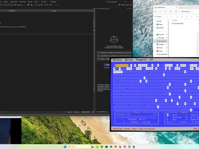
Task: Click the code line "Never Gonna Give You Up WORLD"
Action: tap(13, 27)
